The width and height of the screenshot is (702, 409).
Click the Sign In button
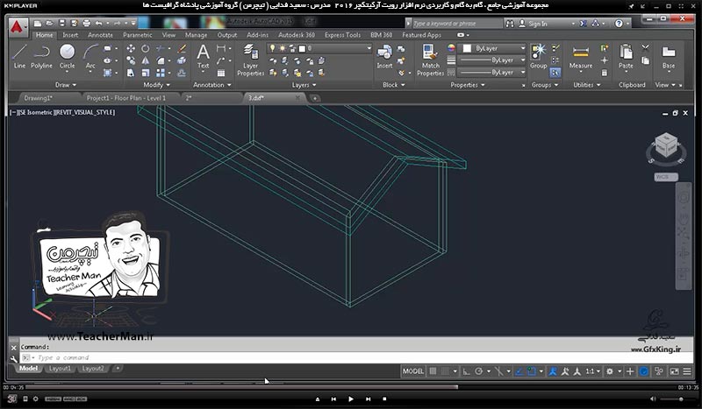tap(538, 24)
